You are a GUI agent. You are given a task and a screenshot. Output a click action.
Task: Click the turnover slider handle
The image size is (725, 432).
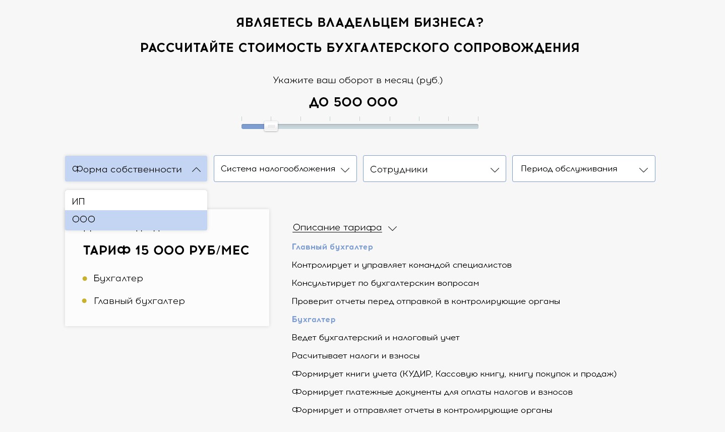271,126
